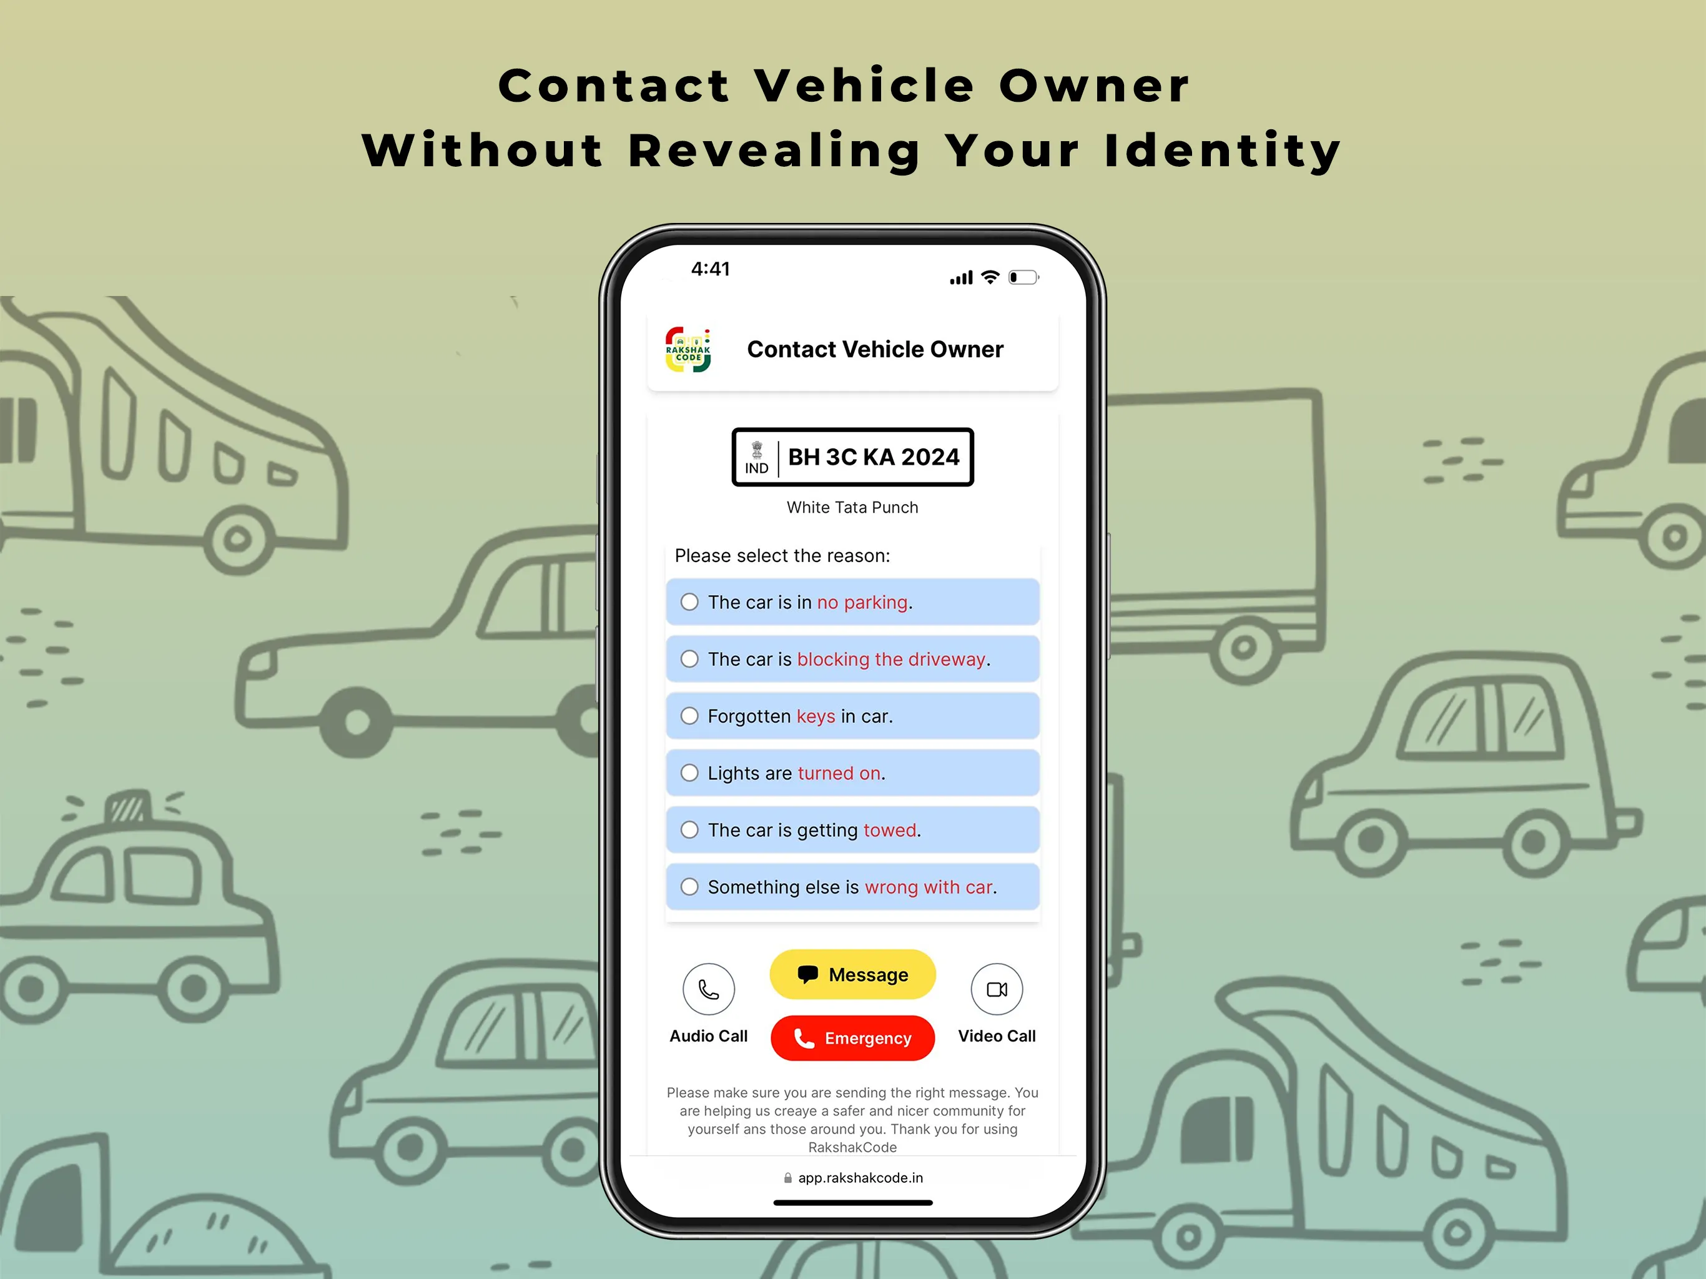Select the blocking the driveway radio button
Screen dimensions: 1706x1279
(688, 659)
